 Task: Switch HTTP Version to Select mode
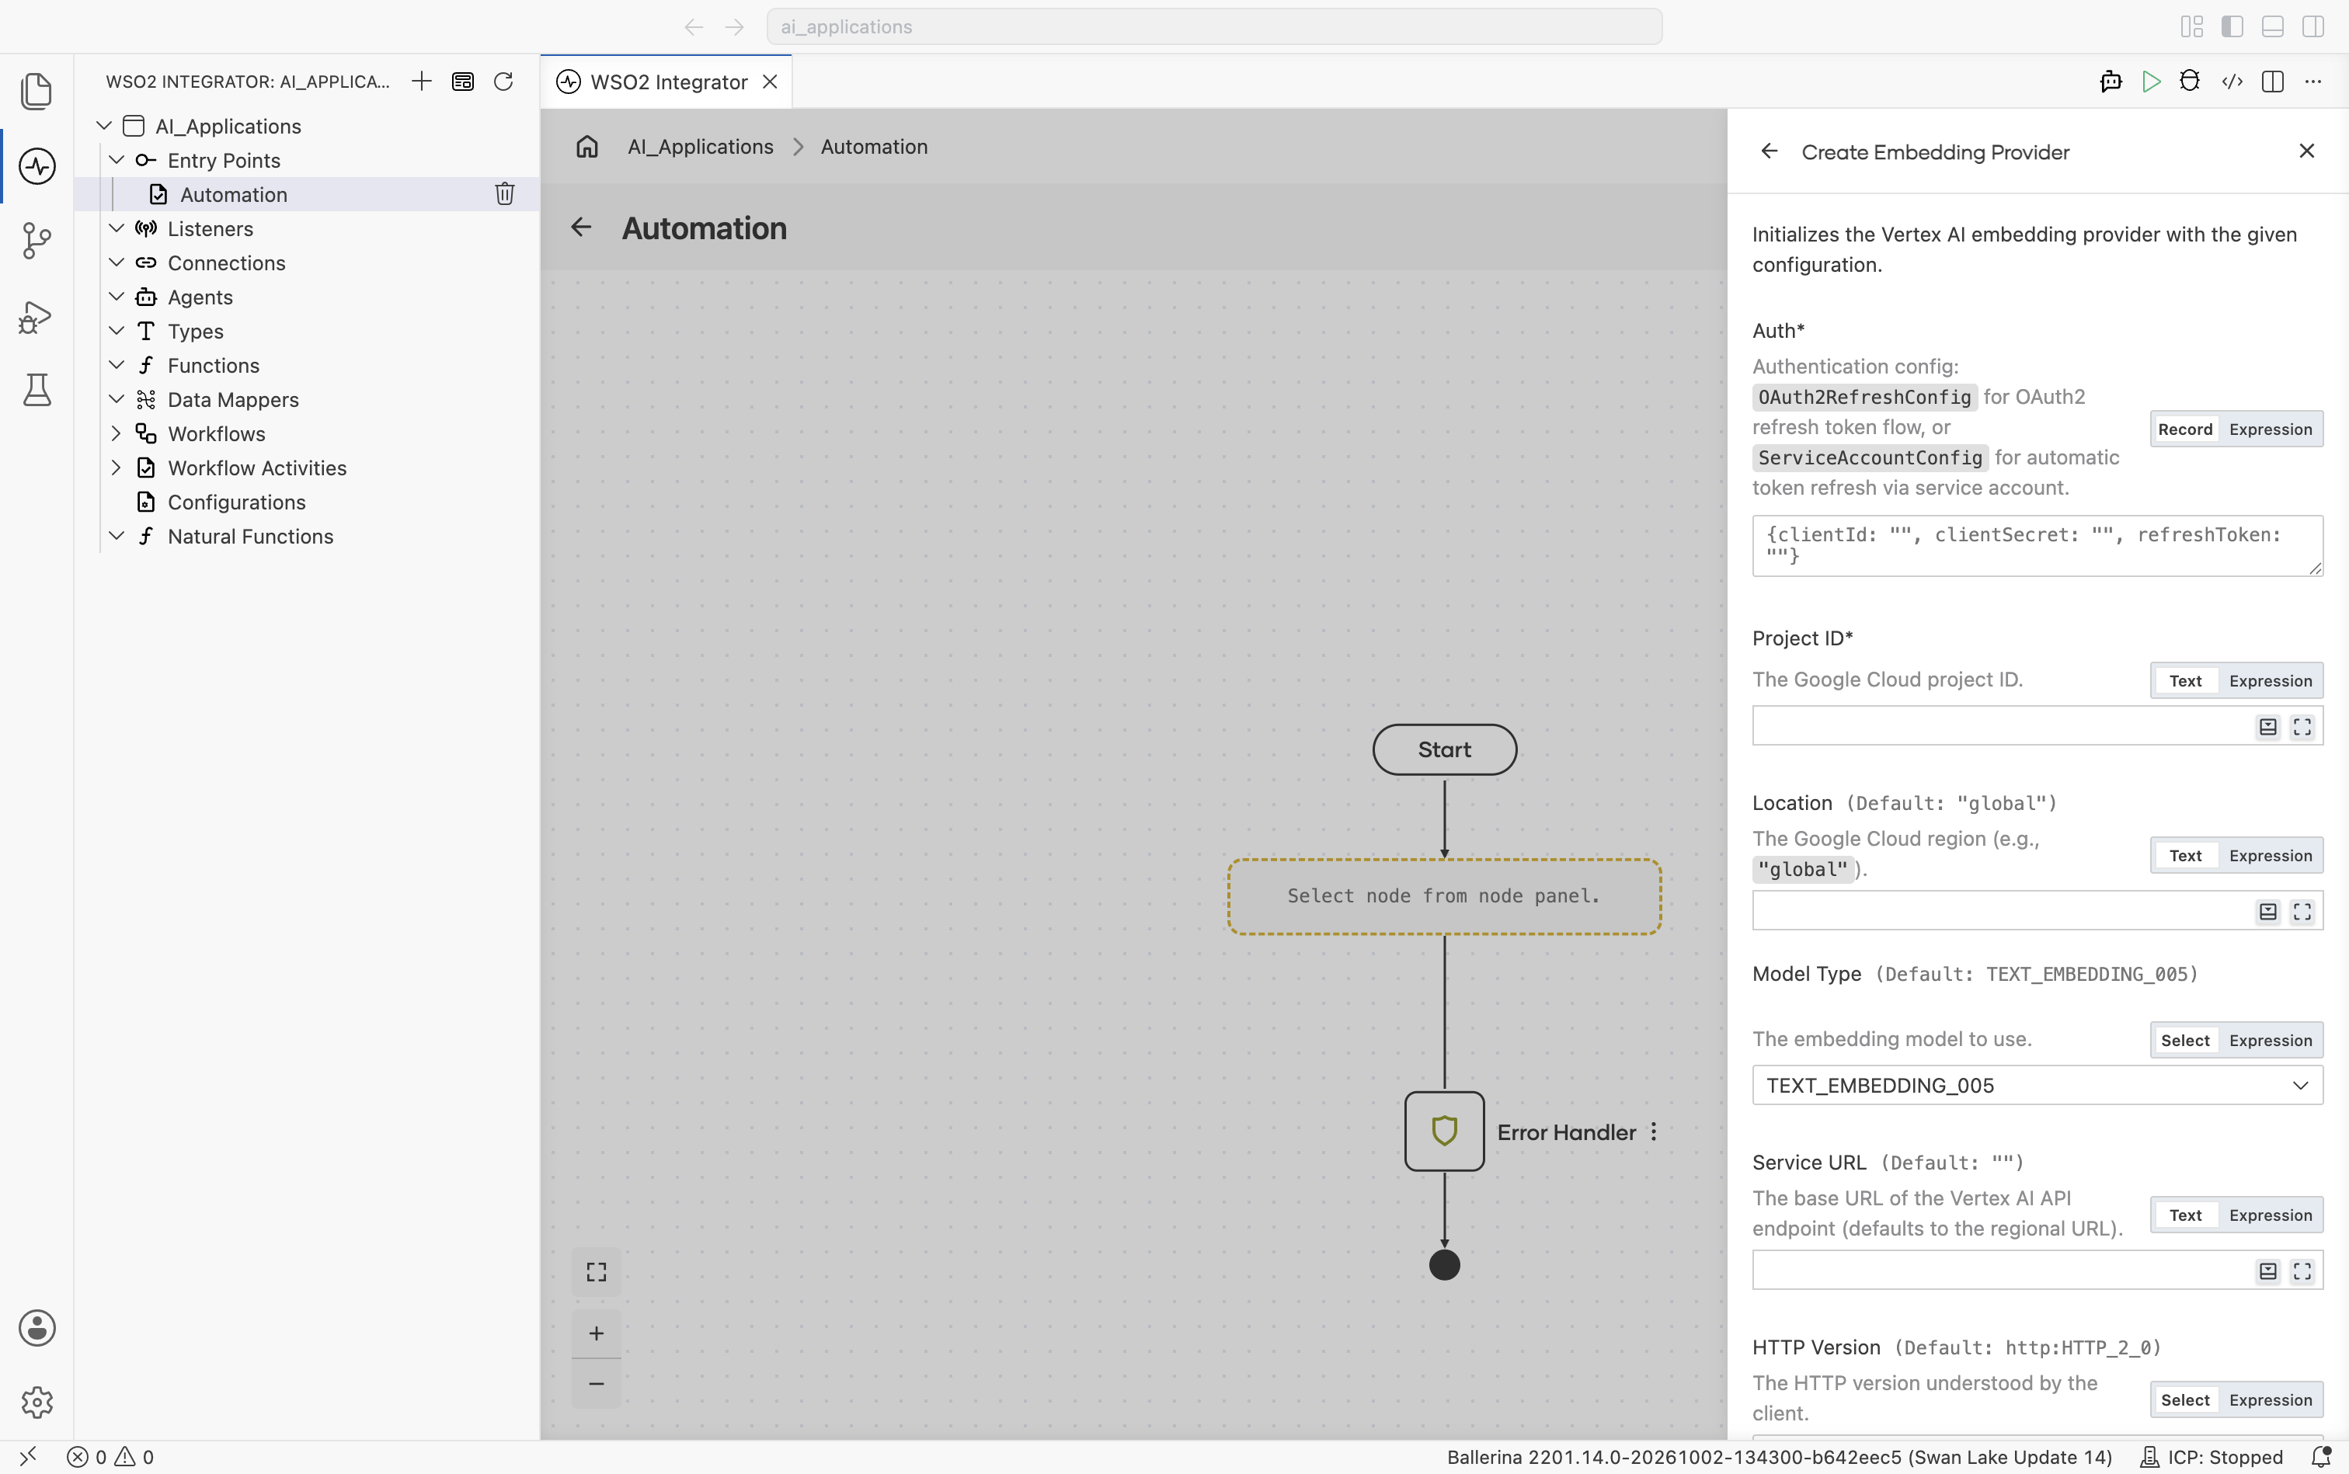pyautogui.click(x=2185, y=1400)
